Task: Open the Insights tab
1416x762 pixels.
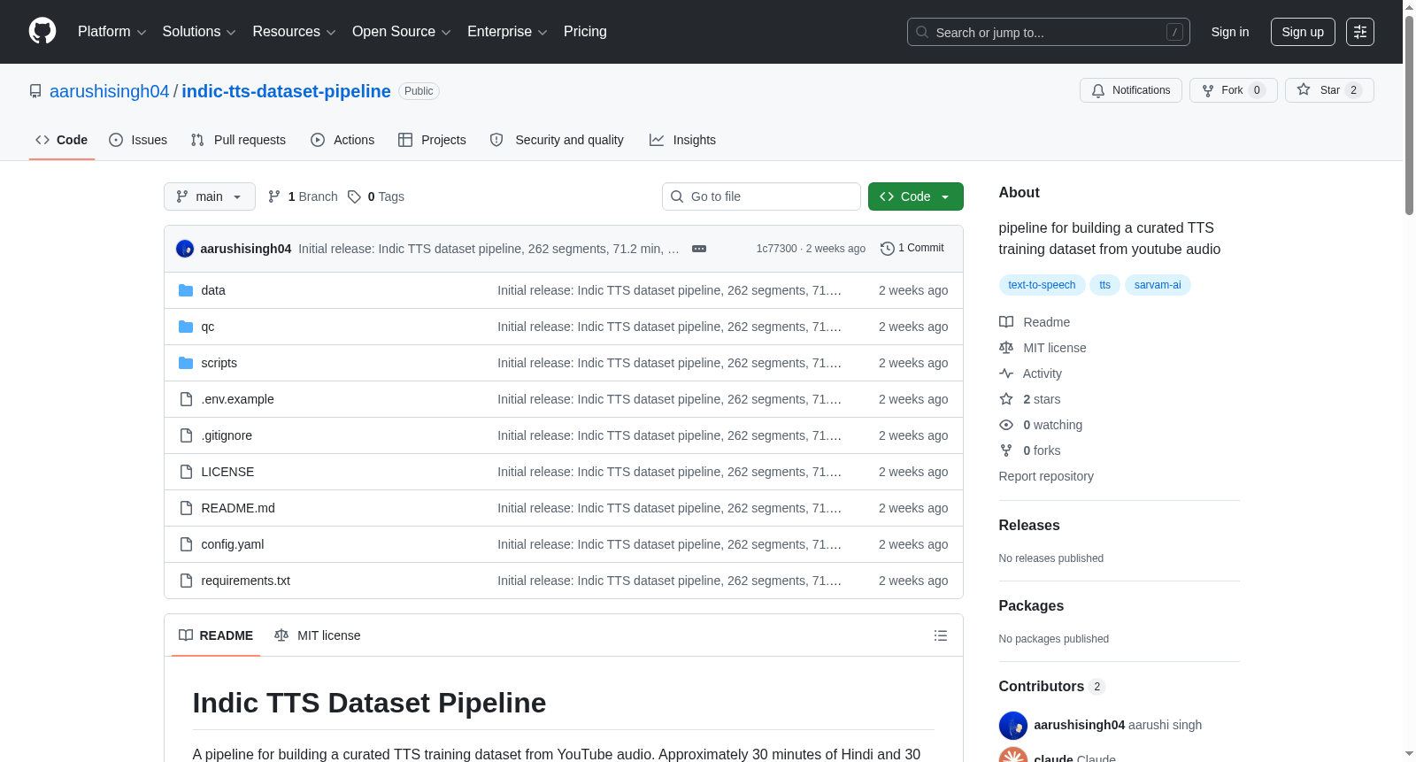Action: (682, 140)
